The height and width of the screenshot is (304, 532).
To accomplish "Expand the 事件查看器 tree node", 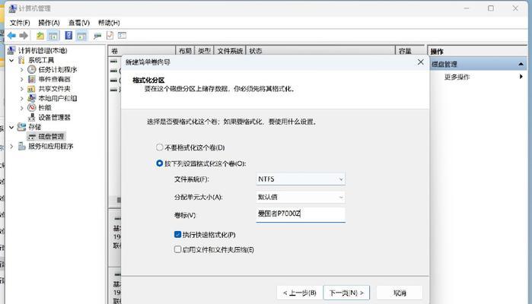I will [22, 79].
